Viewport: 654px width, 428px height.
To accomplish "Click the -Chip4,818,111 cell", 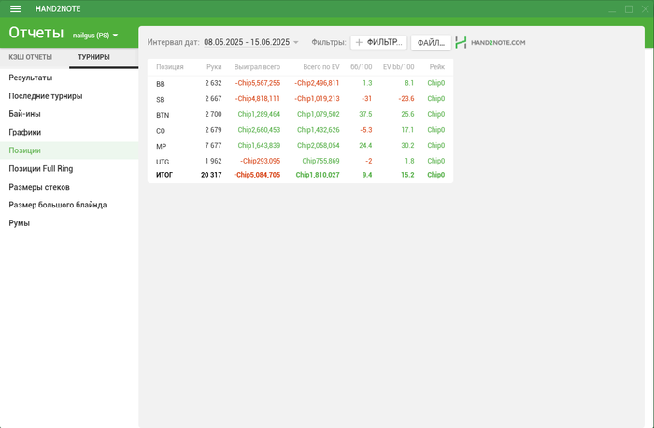I will coord(257,99).
